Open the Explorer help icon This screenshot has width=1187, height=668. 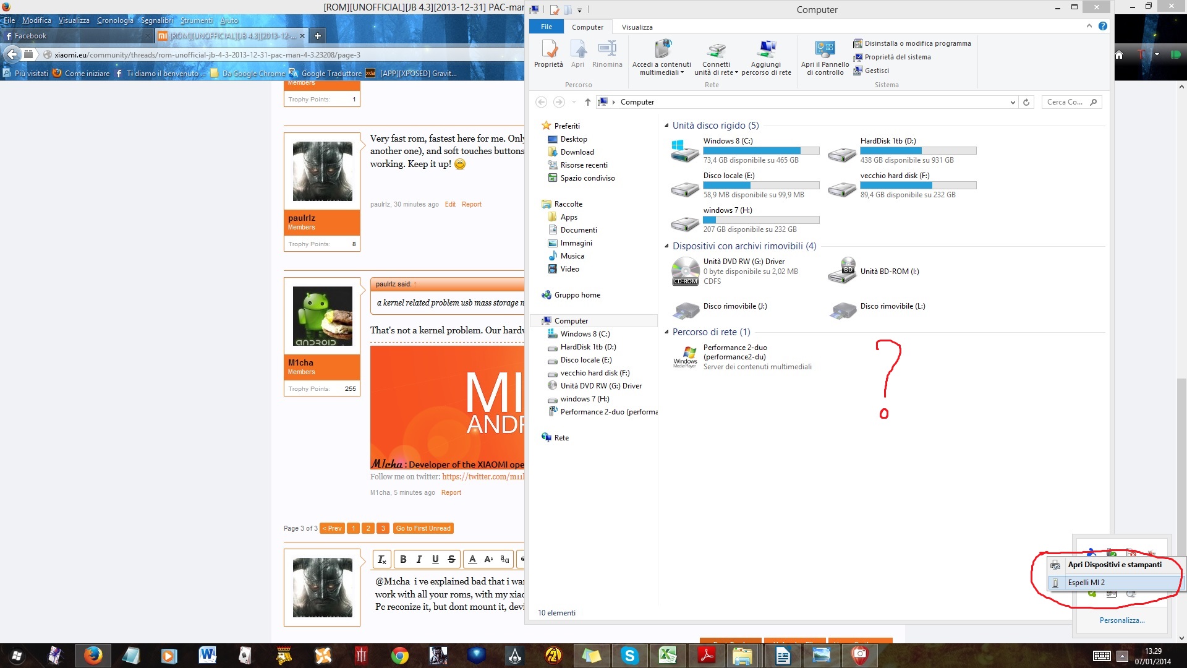pos(1103,26)
